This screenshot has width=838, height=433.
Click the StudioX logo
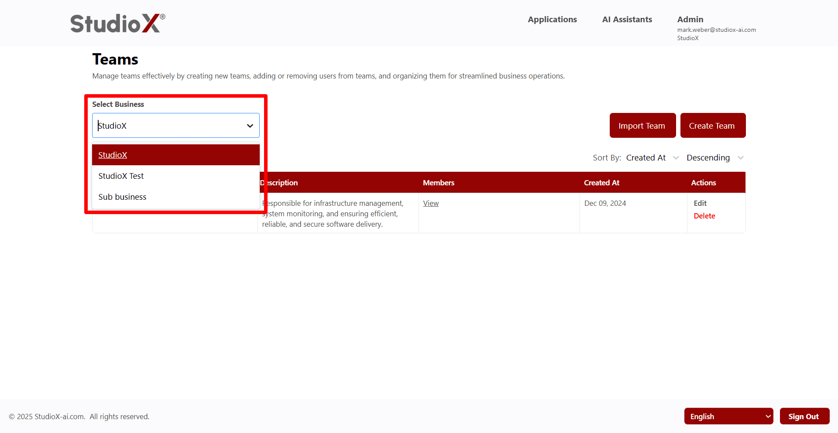117,24
